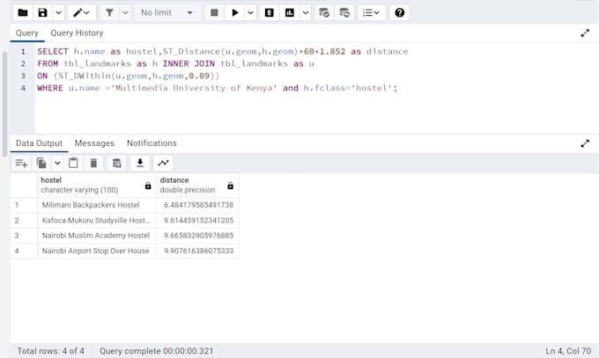Expand explain options dropdown arrow
Screen dimensions: 599x358
306,12
